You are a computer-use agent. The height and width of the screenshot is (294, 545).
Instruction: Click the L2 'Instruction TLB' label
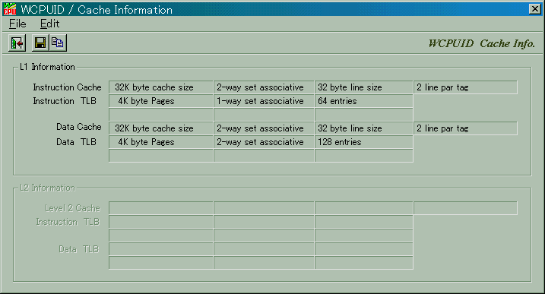point(68,222)
